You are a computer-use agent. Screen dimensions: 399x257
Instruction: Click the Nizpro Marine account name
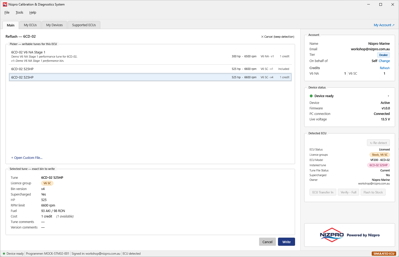tap(379, 44)
